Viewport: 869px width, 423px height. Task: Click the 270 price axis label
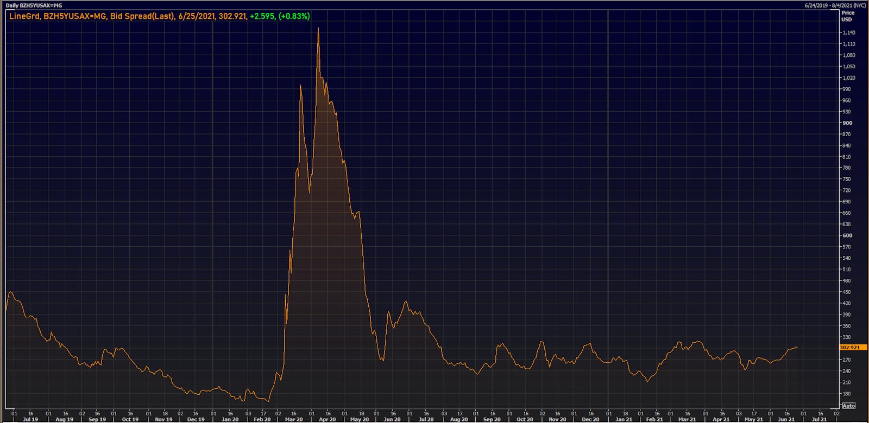pyautogui.click(x=847, y=360)
